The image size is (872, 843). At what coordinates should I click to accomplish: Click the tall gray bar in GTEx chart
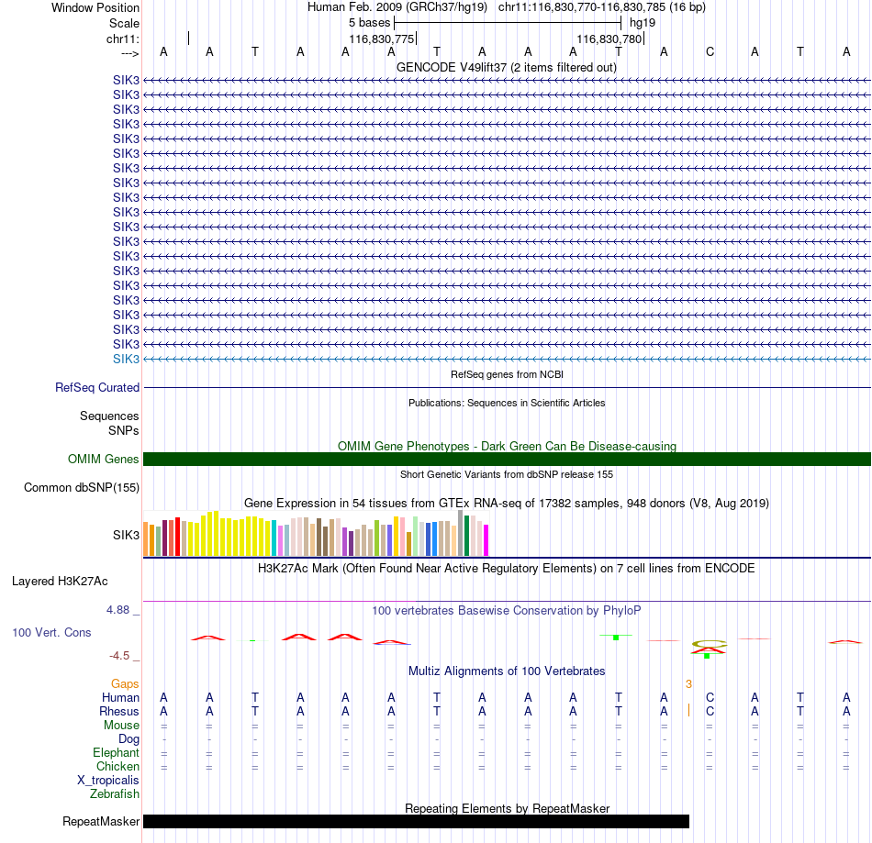click(x=461, y=533)
